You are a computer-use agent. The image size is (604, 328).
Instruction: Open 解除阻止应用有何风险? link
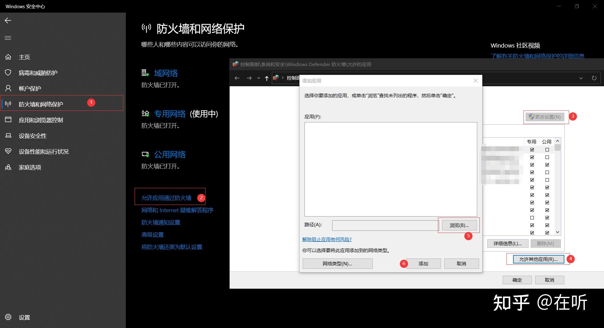point(327,239)
